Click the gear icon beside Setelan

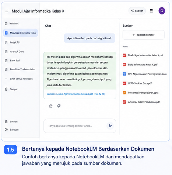point(6,122)
